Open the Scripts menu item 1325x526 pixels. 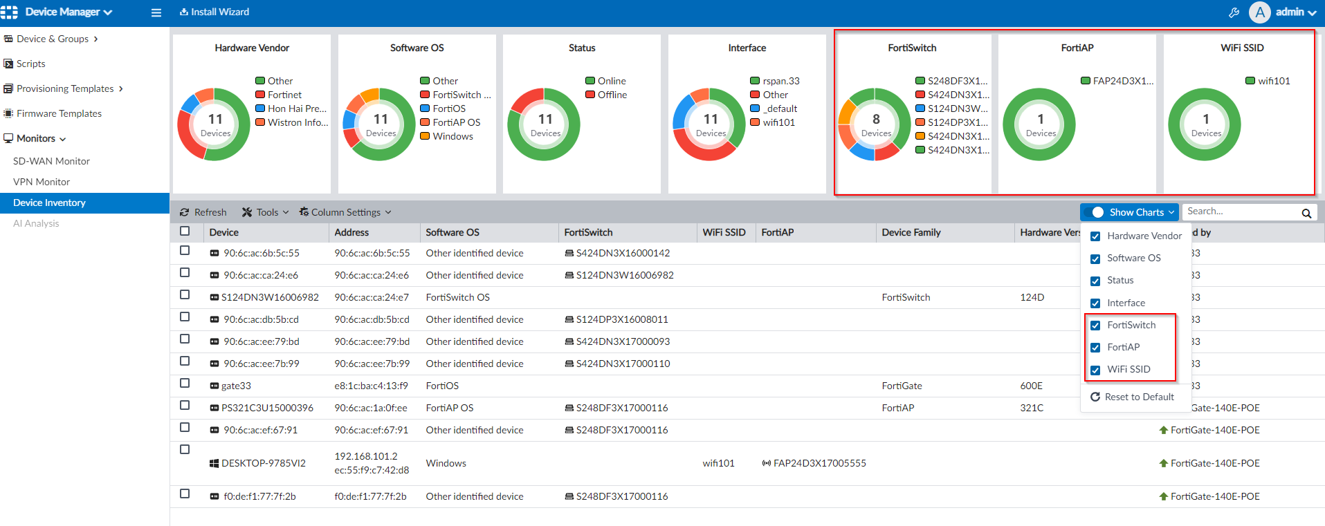tap(30, 64)
